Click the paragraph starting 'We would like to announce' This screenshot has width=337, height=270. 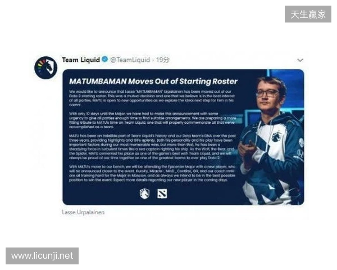coord(152,98)
